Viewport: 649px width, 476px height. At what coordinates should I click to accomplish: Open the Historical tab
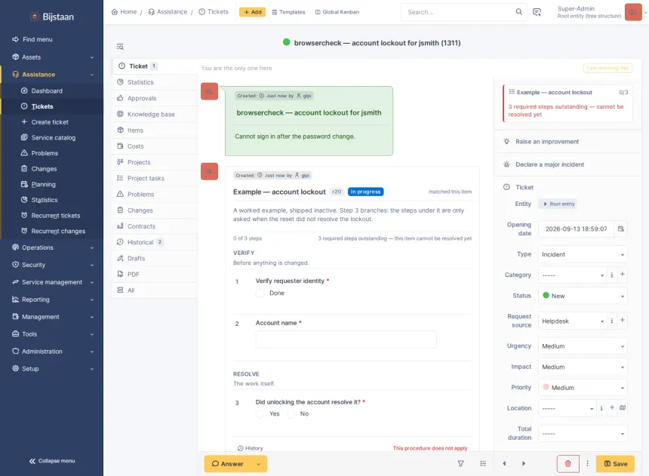pyautogui.click(x=154, y=242)
